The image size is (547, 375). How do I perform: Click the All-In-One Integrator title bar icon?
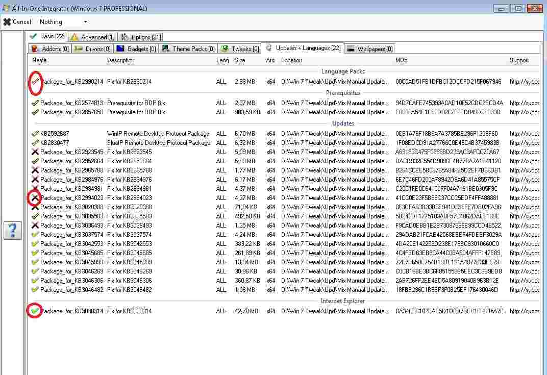click(x=6, y=8)
